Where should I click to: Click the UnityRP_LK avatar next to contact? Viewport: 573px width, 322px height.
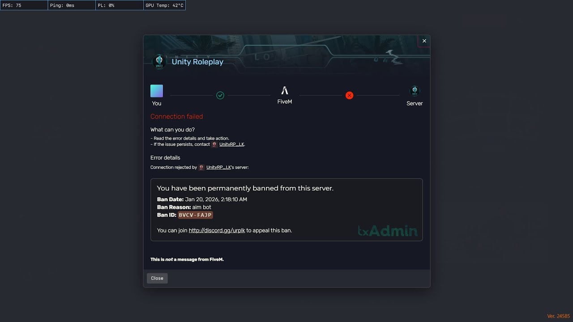214,144
